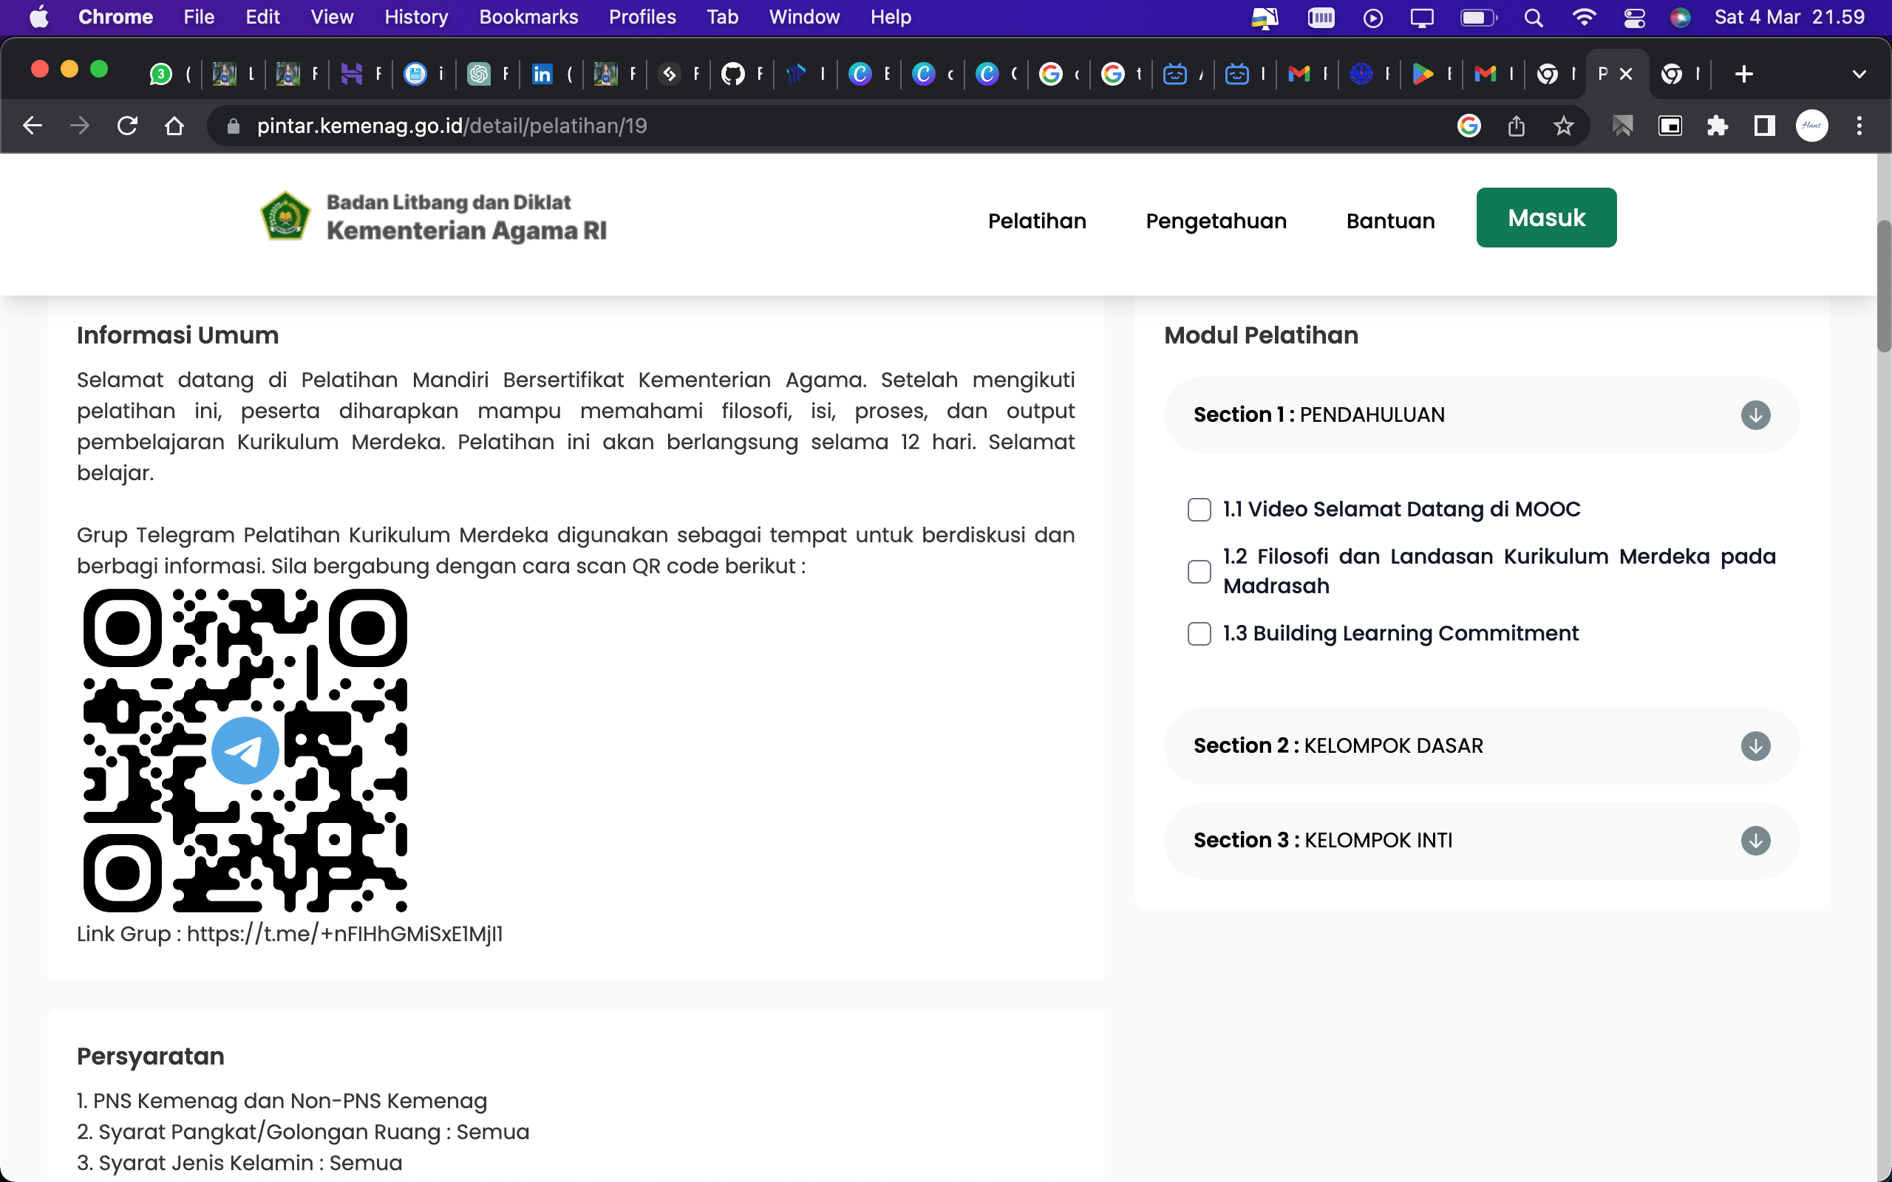Open the Pelatihan navigation item

1037,221
